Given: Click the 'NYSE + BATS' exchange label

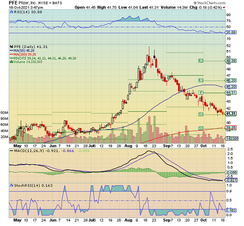Looking at the screenshot, I should [50, 3].
